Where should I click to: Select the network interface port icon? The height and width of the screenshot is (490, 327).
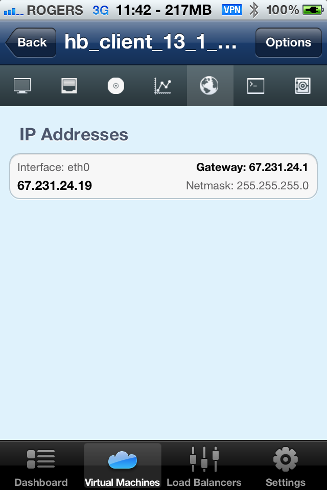69,86
